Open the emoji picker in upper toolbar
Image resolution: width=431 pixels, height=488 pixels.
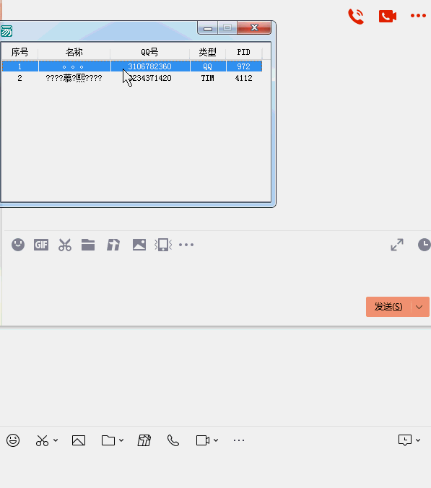(18, 245)
